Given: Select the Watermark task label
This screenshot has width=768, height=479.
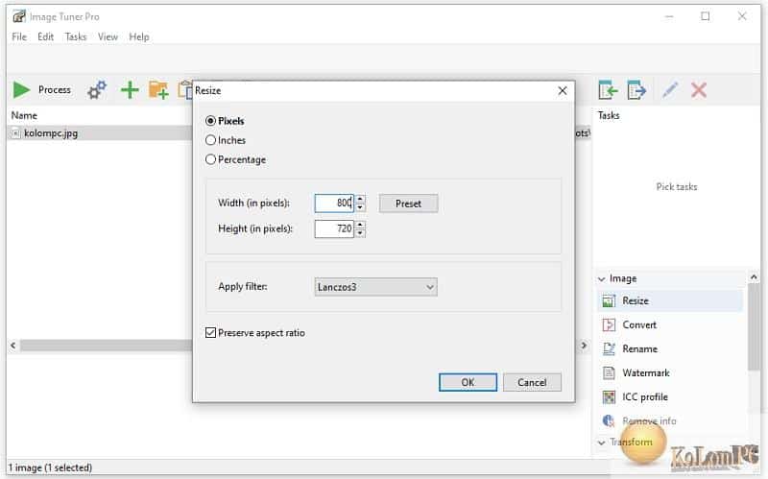Looking at the screenshot, I should pyautogui.click(x=645, y=372).
